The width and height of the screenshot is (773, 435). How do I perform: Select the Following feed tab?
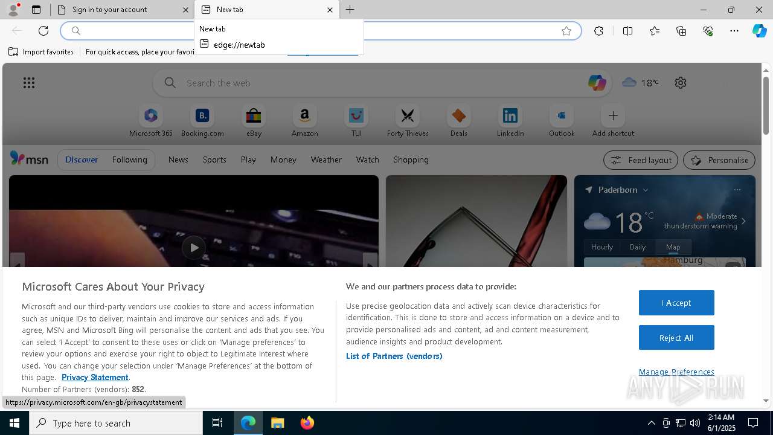coord(129,159)
